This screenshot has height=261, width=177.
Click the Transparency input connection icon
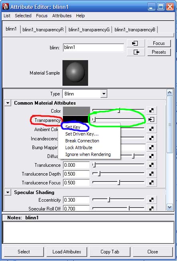coord(151,119)
